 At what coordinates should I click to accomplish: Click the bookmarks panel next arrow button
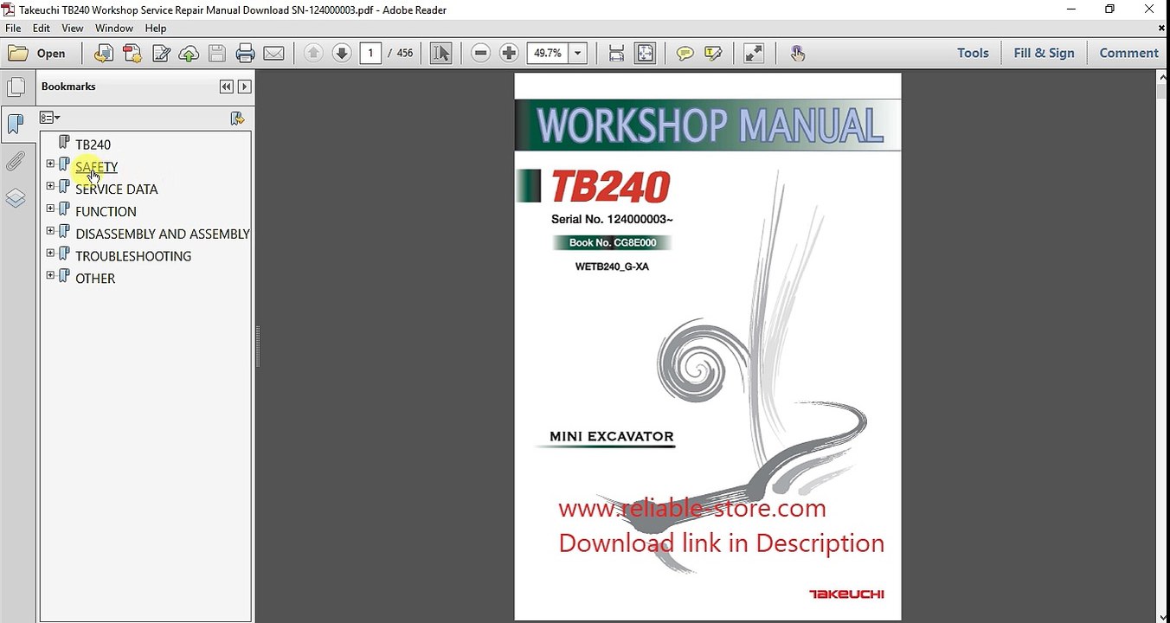coord(244,87)
